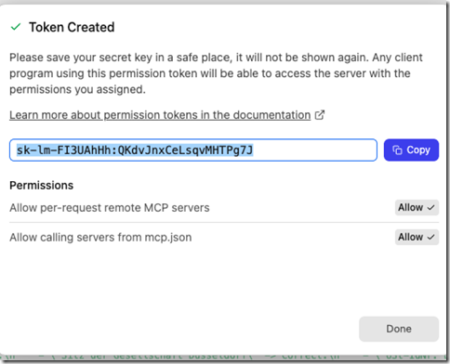Click the green Token Created checkmark icon
The image size is (450, 364).
(x=16, y=27)
